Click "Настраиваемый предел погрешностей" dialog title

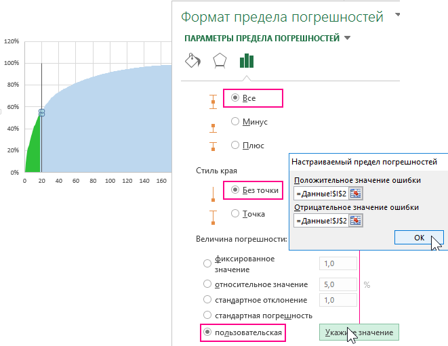click(364, 162)
